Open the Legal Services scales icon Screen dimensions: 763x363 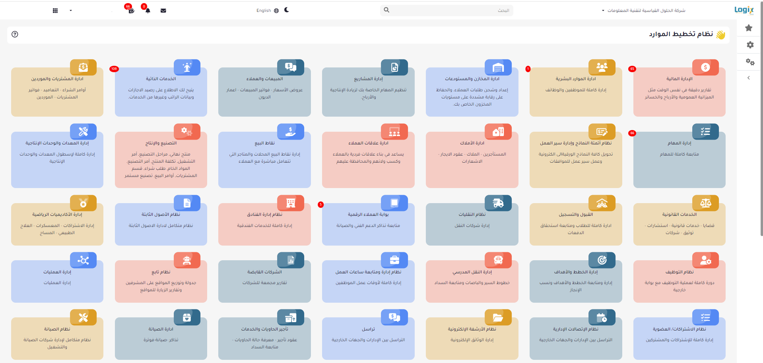(x=705, y=203)
